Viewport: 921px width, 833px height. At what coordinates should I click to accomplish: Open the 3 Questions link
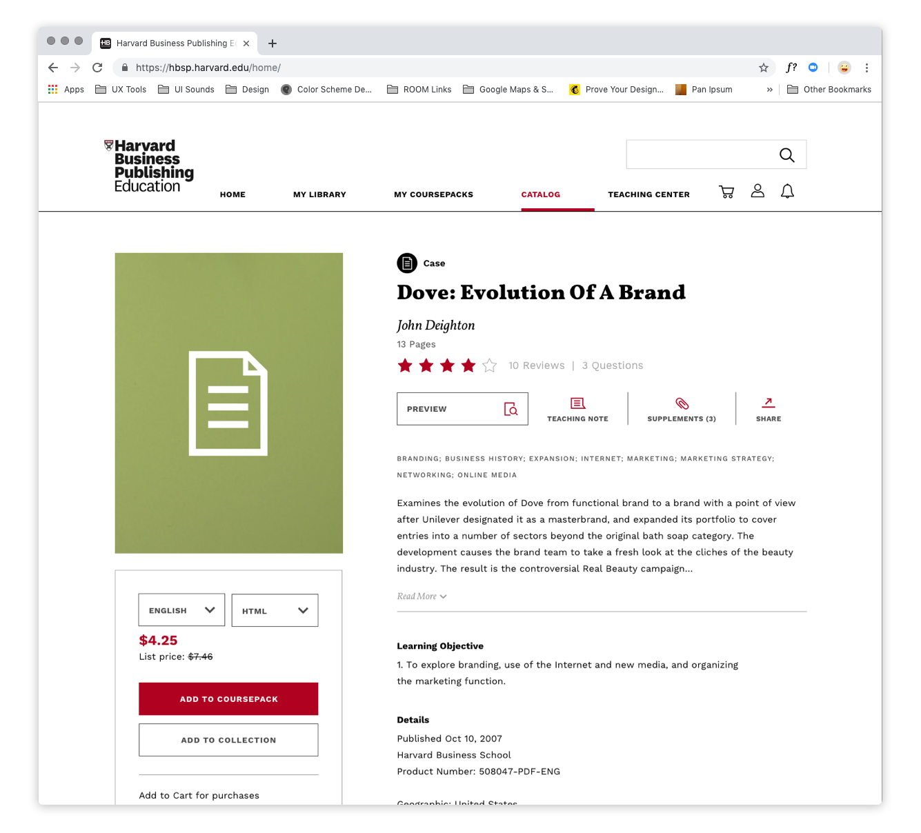pyautogui.click(x=613, y=365)
